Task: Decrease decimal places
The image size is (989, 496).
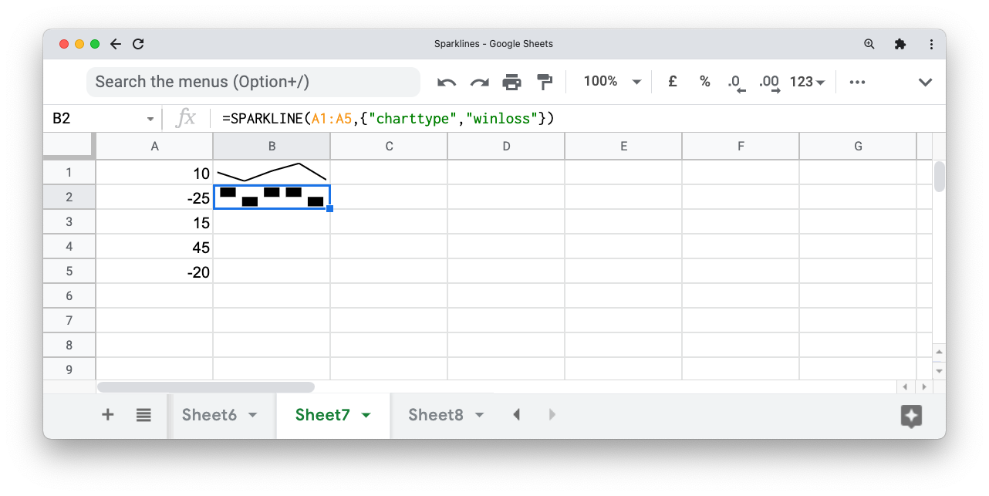Action: coord(735,81)
